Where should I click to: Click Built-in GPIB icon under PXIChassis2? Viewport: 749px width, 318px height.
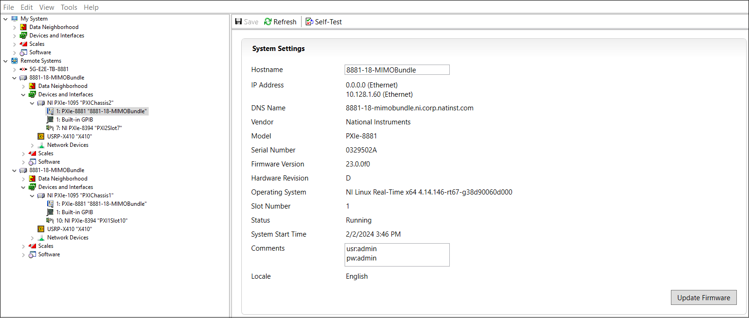(x=50, y=120)
